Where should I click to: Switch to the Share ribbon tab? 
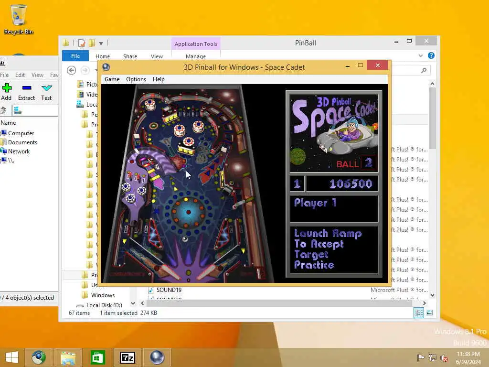pos(130,56)
